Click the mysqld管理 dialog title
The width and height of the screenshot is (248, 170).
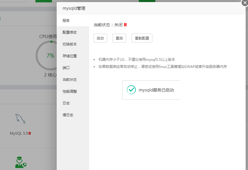point(74,8)
